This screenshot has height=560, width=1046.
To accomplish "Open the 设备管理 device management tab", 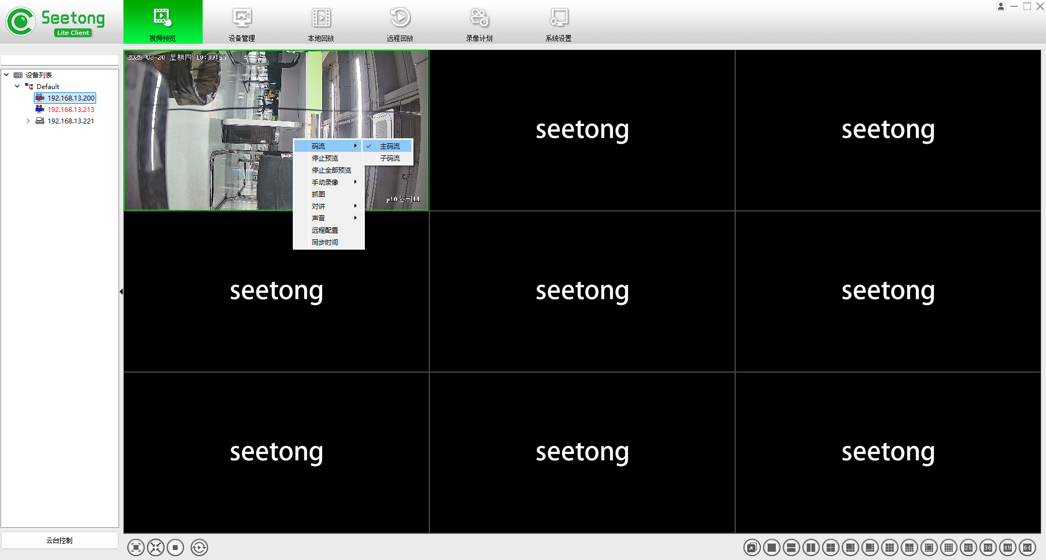I will tap(241, 23).
